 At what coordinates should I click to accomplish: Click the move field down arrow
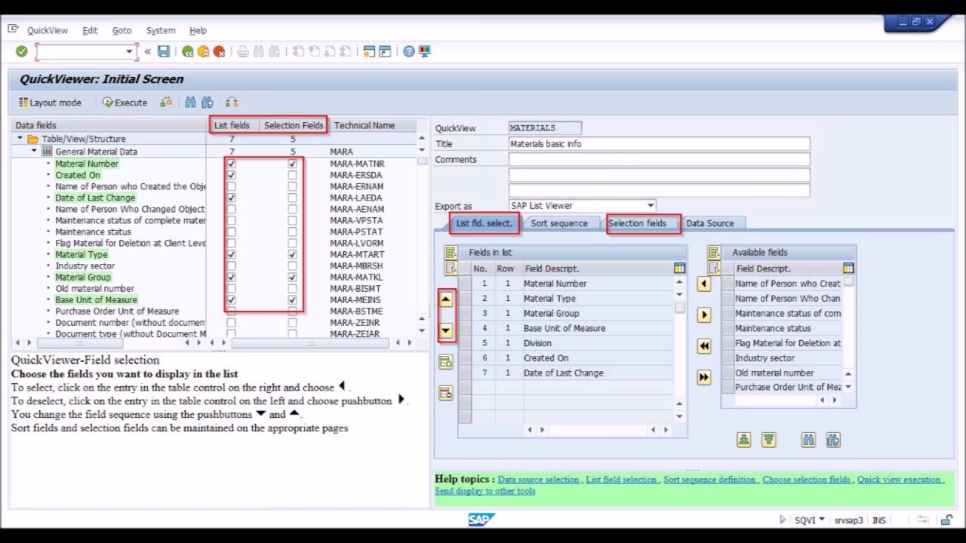(446, 330)
